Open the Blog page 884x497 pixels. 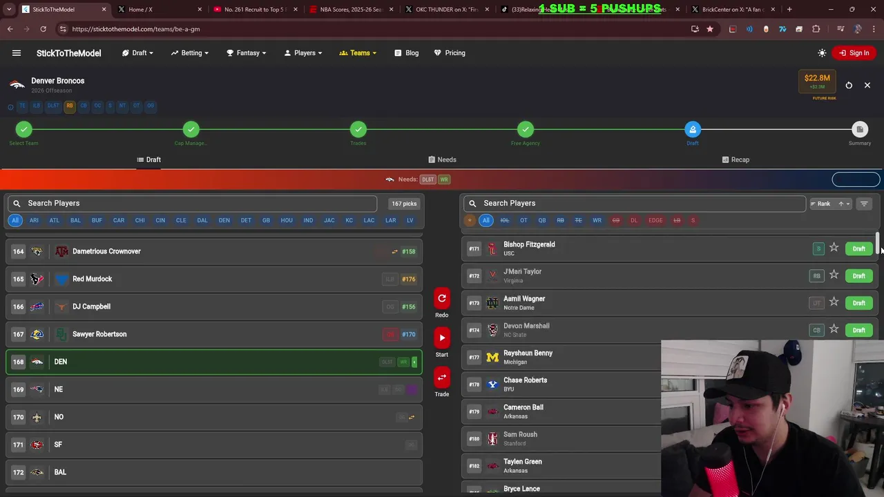tap(407, 53)
